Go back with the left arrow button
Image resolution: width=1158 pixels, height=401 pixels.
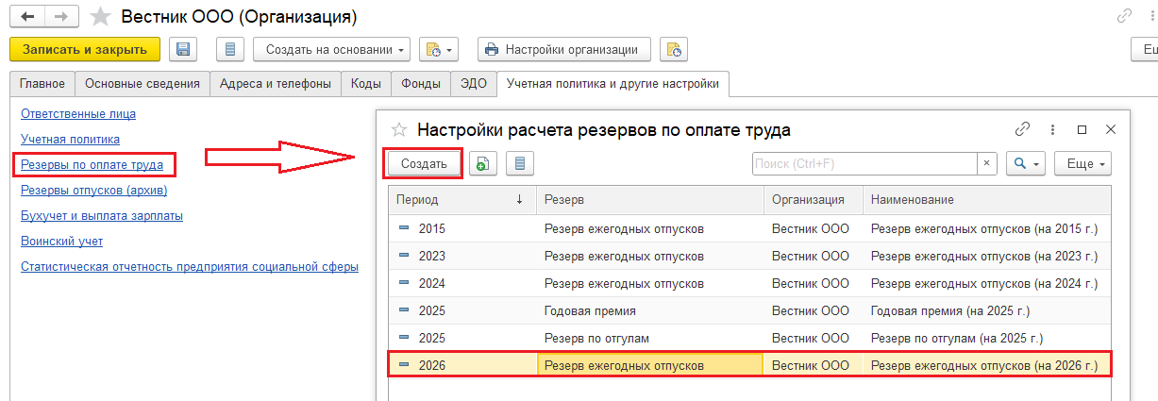point(27,16)
